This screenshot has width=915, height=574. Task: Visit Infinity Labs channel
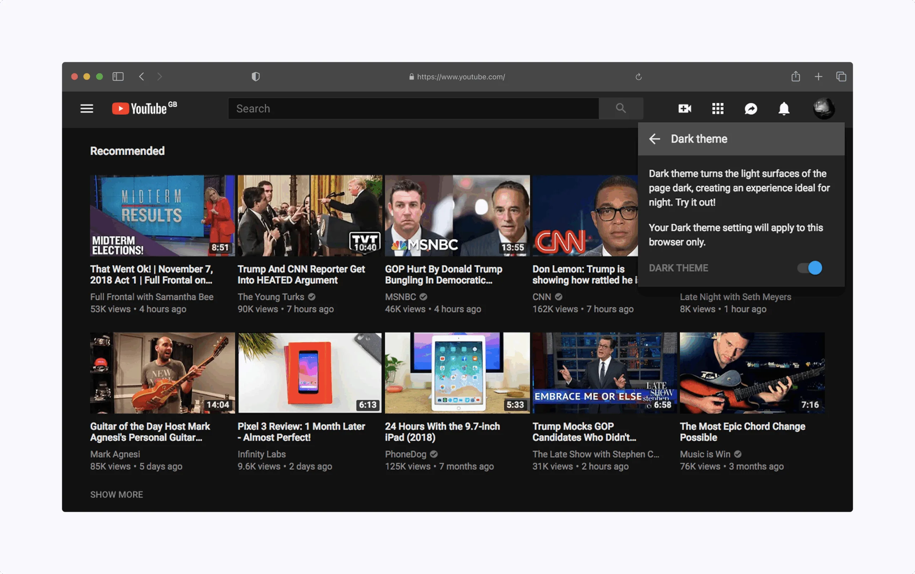(x=262, y=454)
